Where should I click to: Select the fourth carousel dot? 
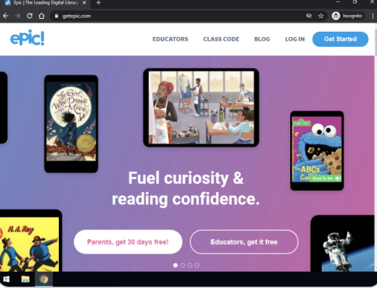pyautogui.click(x=197, y=265)
